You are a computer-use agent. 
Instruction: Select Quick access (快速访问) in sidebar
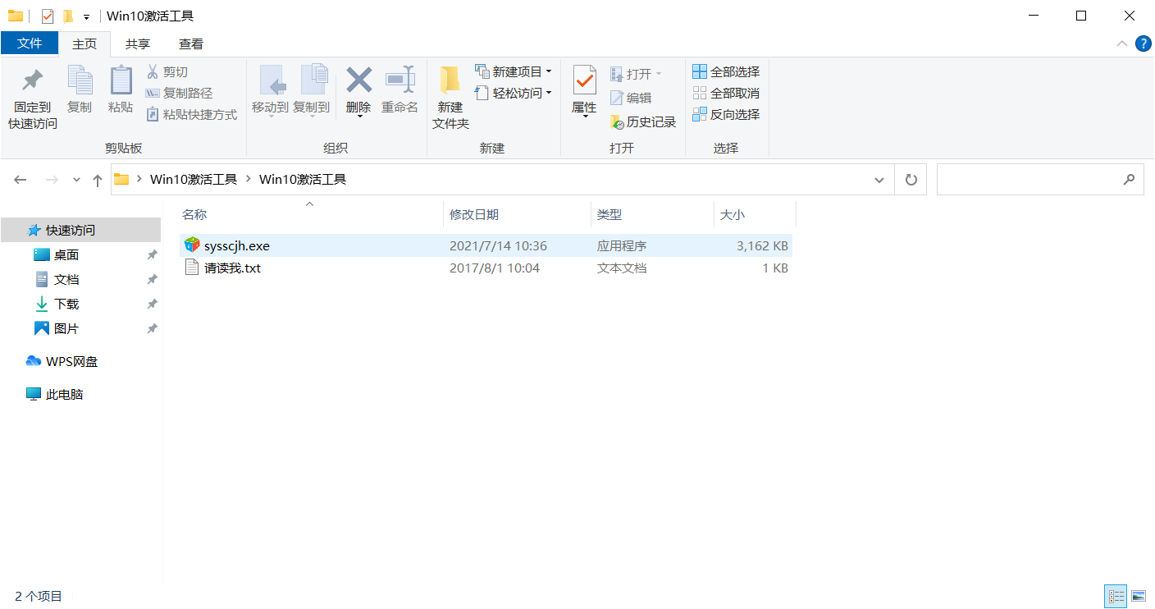(x=81, y=230)
